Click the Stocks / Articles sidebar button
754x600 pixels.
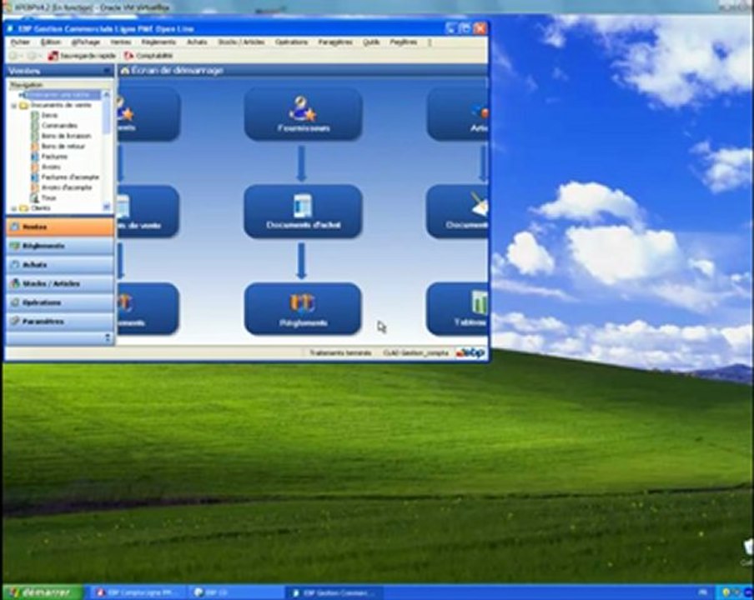tap(60, 284)
